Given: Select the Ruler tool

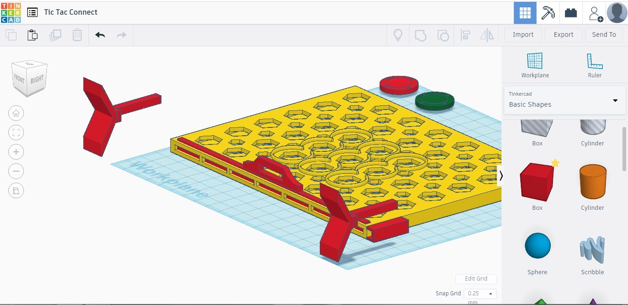Looking at the screenshot, I should point(594,65).
